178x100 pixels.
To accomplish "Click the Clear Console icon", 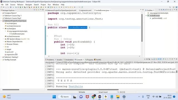I will tap(152, 59).
